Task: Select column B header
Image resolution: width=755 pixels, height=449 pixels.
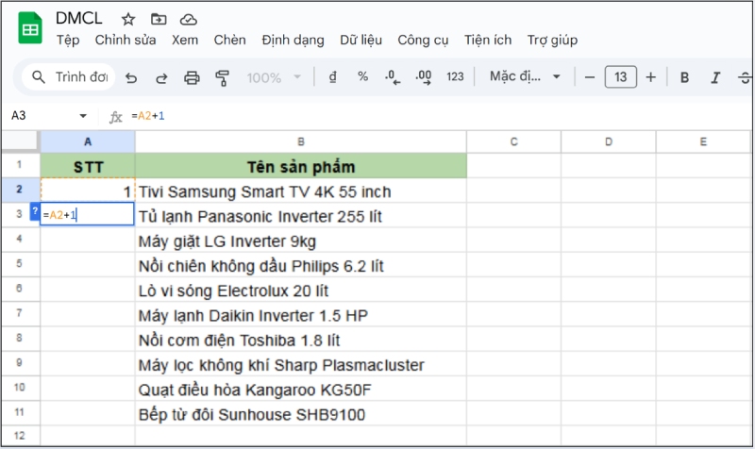Action: (301, 141)
